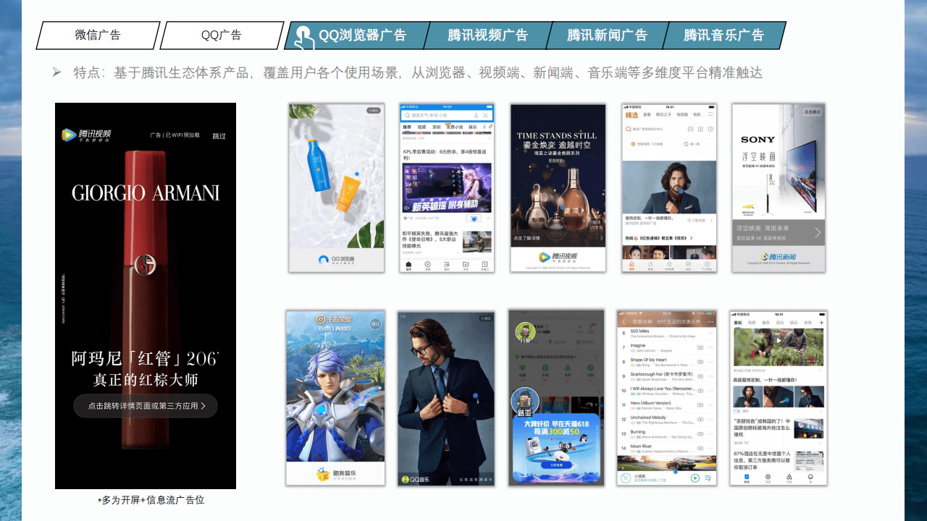Switch to the 腾讯音乐广告 tab
The width and height of the screenshot is (927, 521).
(724, 35)
